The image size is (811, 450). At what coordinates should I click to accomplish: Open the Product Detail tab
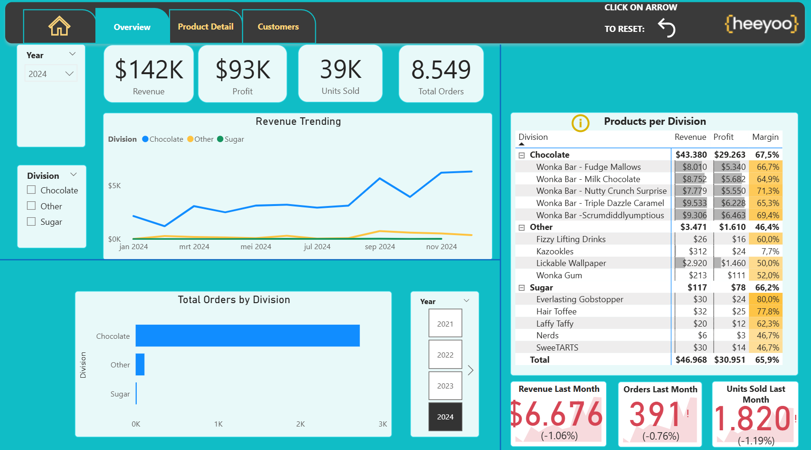click(x=205, y=27)
